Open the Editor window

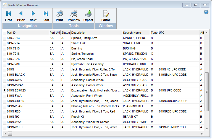tap(106, 16)
